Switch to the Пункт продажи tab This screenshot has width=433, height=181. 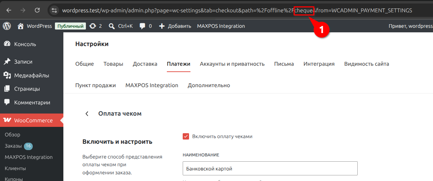pyautogui.click(x=95, y=85)
